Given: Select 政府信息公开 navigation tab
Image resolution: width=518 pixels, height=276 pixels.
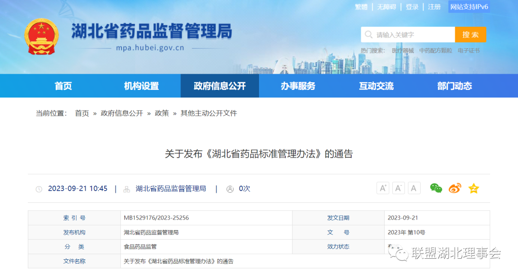Looking at the screenshot, I should (220, 86).
